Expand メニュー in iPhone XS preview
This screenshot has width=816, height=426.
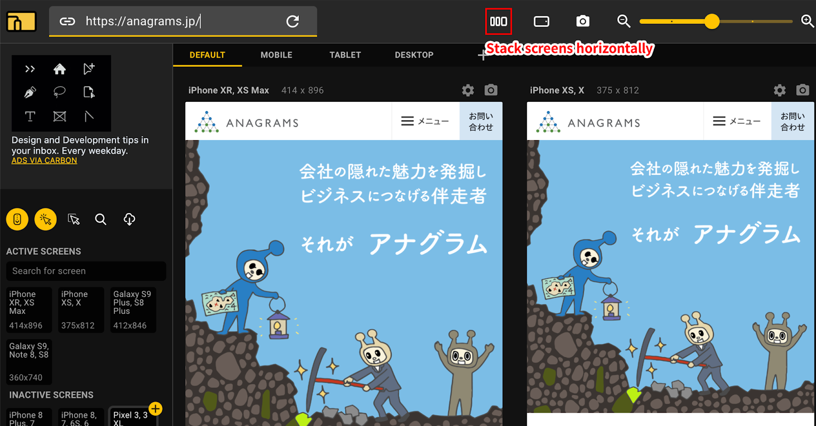[x=736, y=121]
